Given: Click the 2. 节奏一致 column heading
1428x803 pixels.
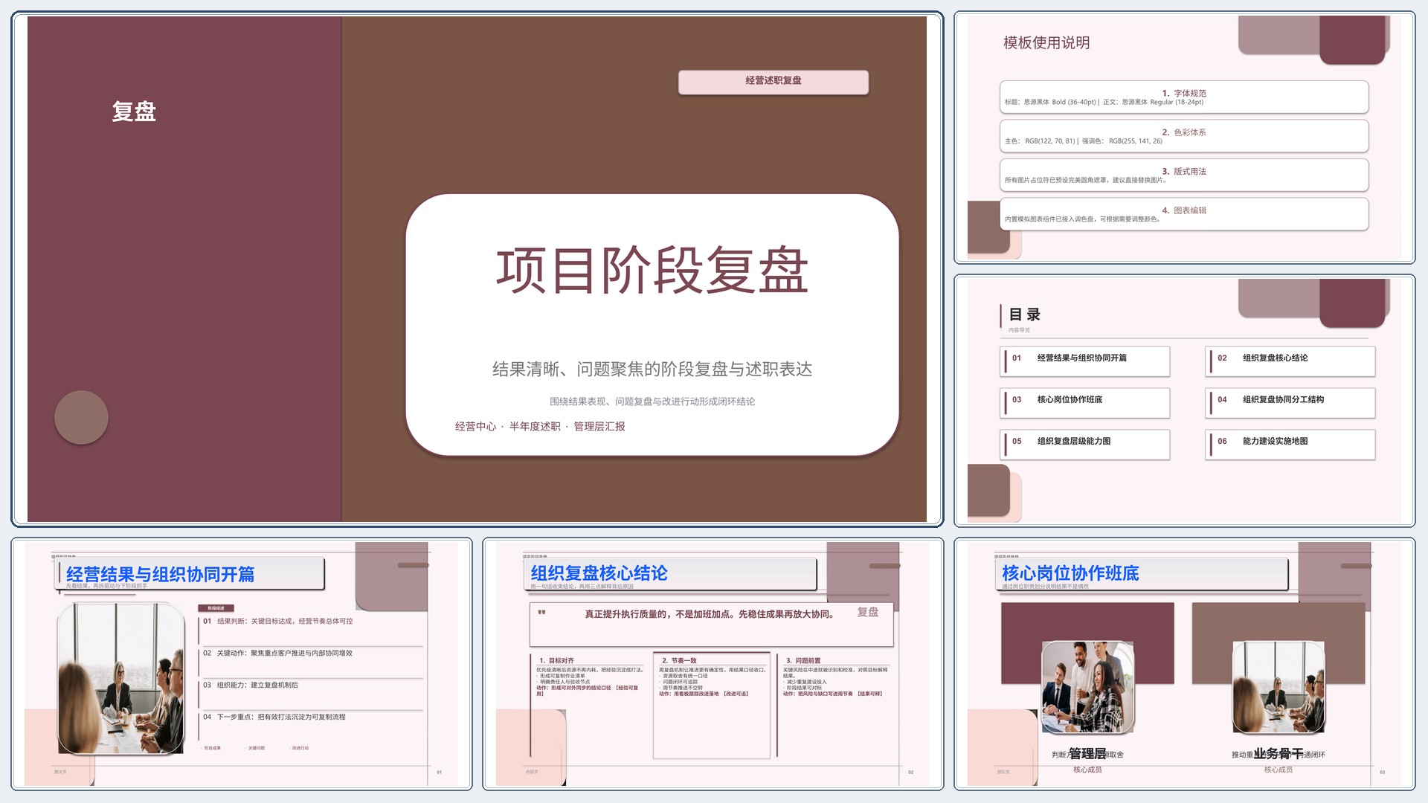Looking at the screenshot, I should [680, 660].
